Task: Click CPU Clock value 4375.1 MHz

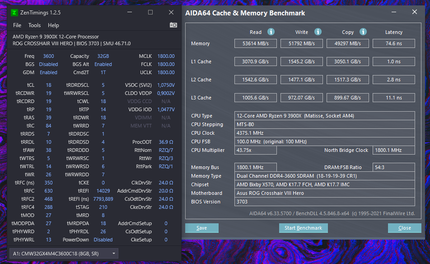Action: (x=325, y=133)
